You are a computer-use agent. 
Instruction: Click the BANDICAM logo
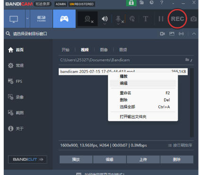coord(19,4)
